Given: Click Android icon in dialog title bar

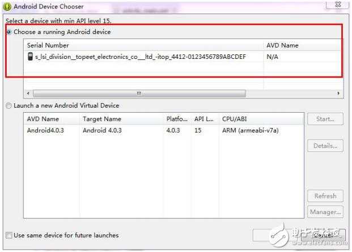Looking at the screenshot, I should [x=7, y=6].
